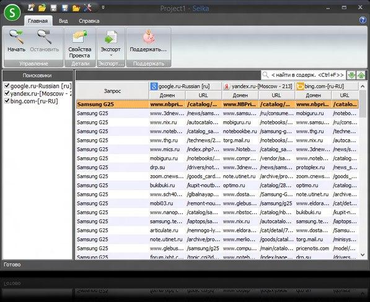Click the second yellow folder icon in quick toolbar

[76, 8]
